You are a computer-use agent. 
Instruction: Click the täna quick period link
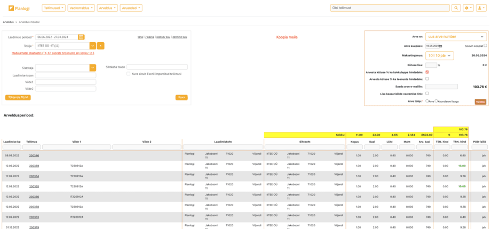pyautogui.click(x=140, y=37)
